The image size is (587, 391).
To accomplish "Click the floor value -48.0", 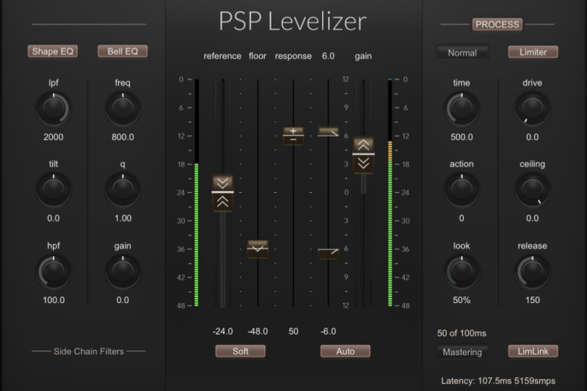I will [258, 332].
